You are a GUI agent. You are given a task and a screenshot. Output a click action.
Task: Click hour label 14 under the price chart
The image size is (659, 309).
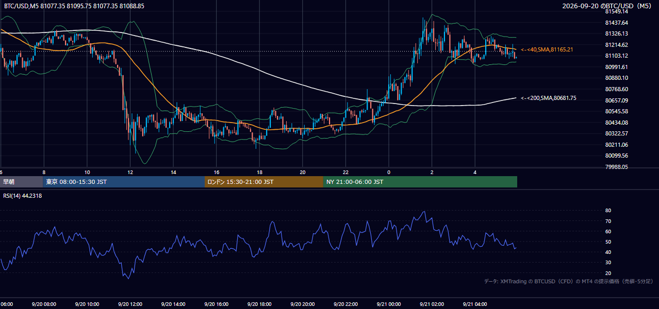pyautogui.click(x=174, y=172)
